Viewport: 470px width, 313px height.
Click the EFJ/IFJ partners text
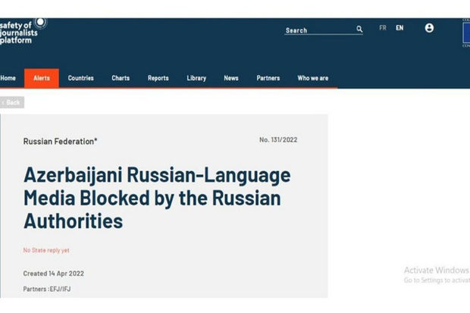(x=60, y=289)
